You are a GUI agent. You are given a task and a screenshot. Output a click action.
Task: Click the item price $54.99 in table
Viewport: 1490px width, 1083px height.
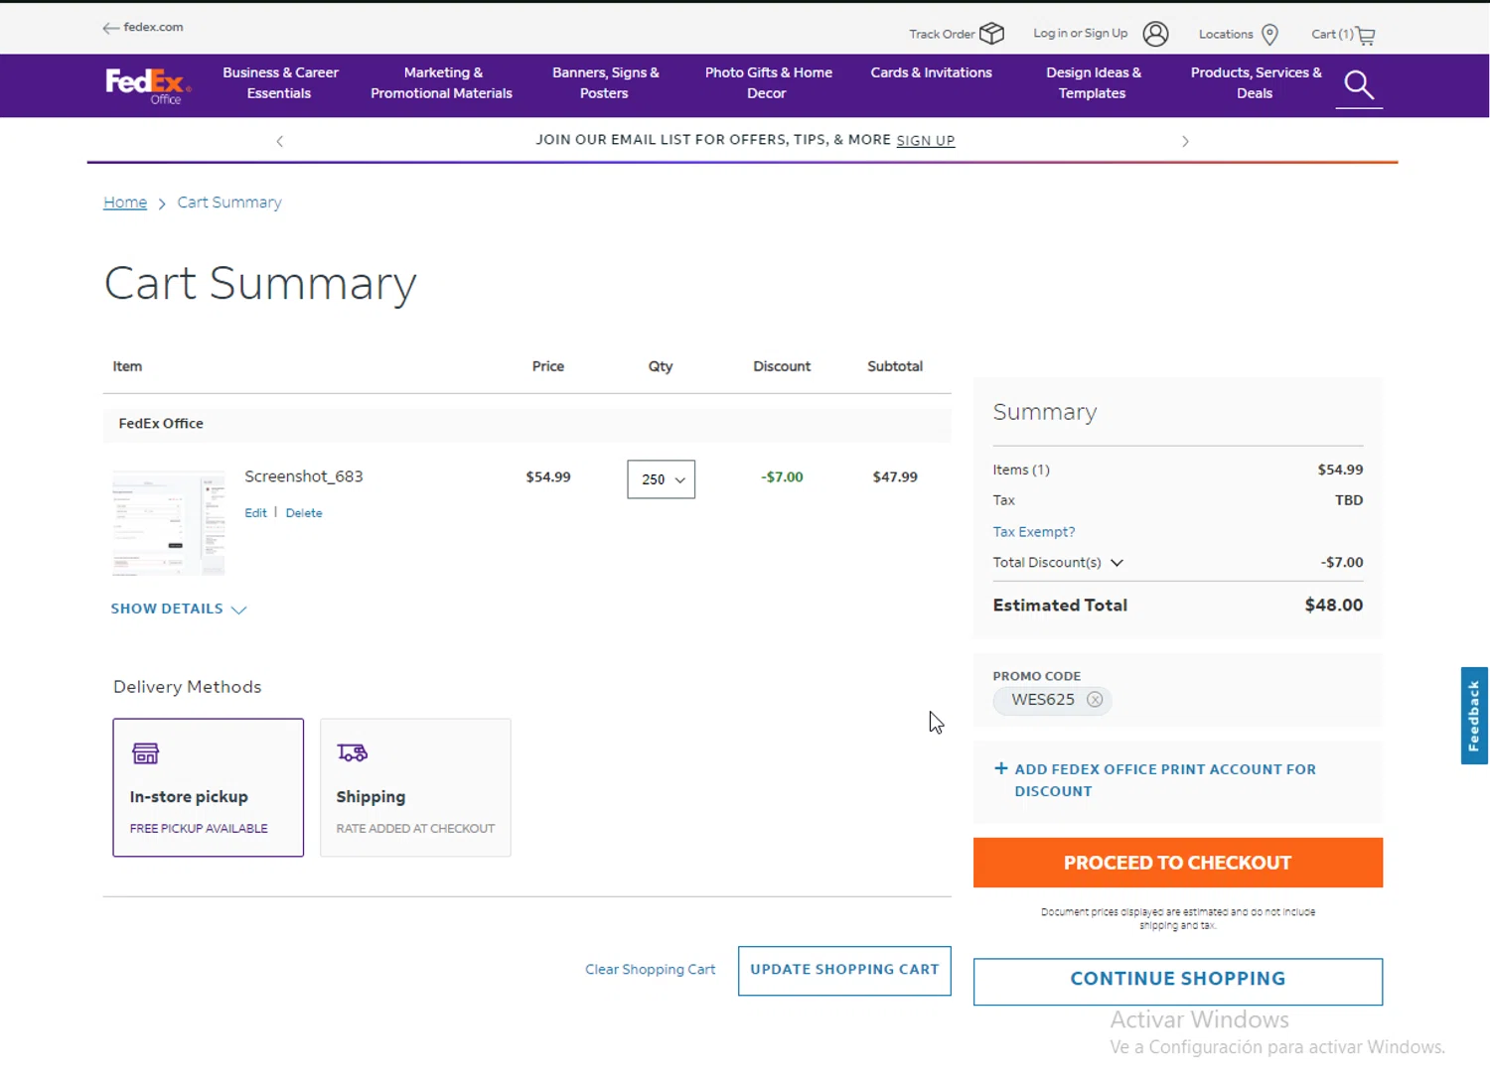548,477
